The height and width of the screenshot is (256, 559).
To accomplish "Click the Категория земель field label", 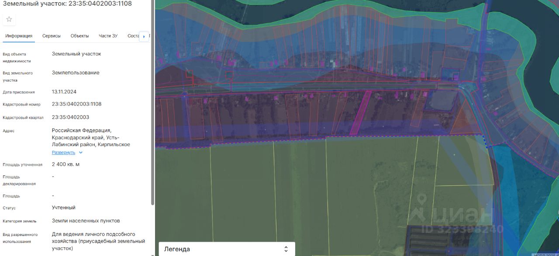I will coord(20,221).
